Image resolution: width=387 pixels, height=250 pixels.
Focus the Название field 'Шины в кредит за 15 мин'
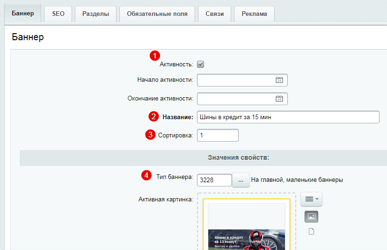(x=288, y=117)
